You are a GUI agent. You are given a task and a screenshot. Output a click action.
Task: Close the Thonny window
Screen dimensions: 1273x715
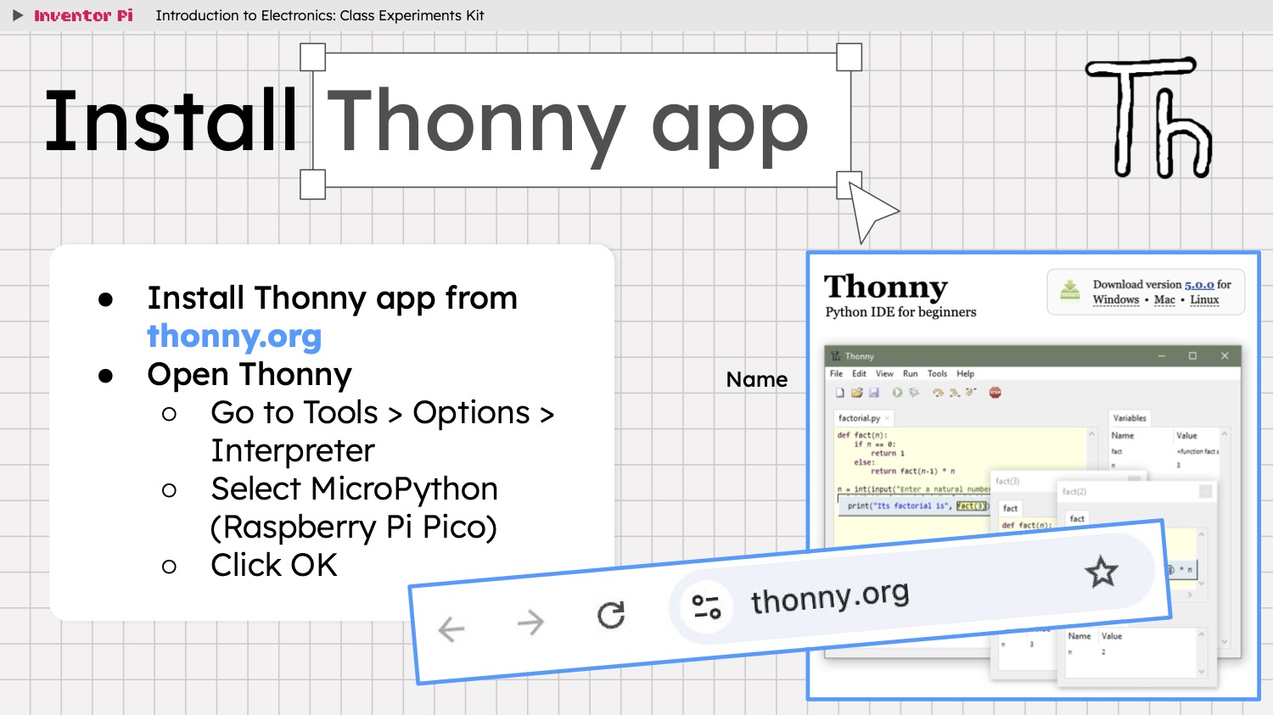point(1225,356)
